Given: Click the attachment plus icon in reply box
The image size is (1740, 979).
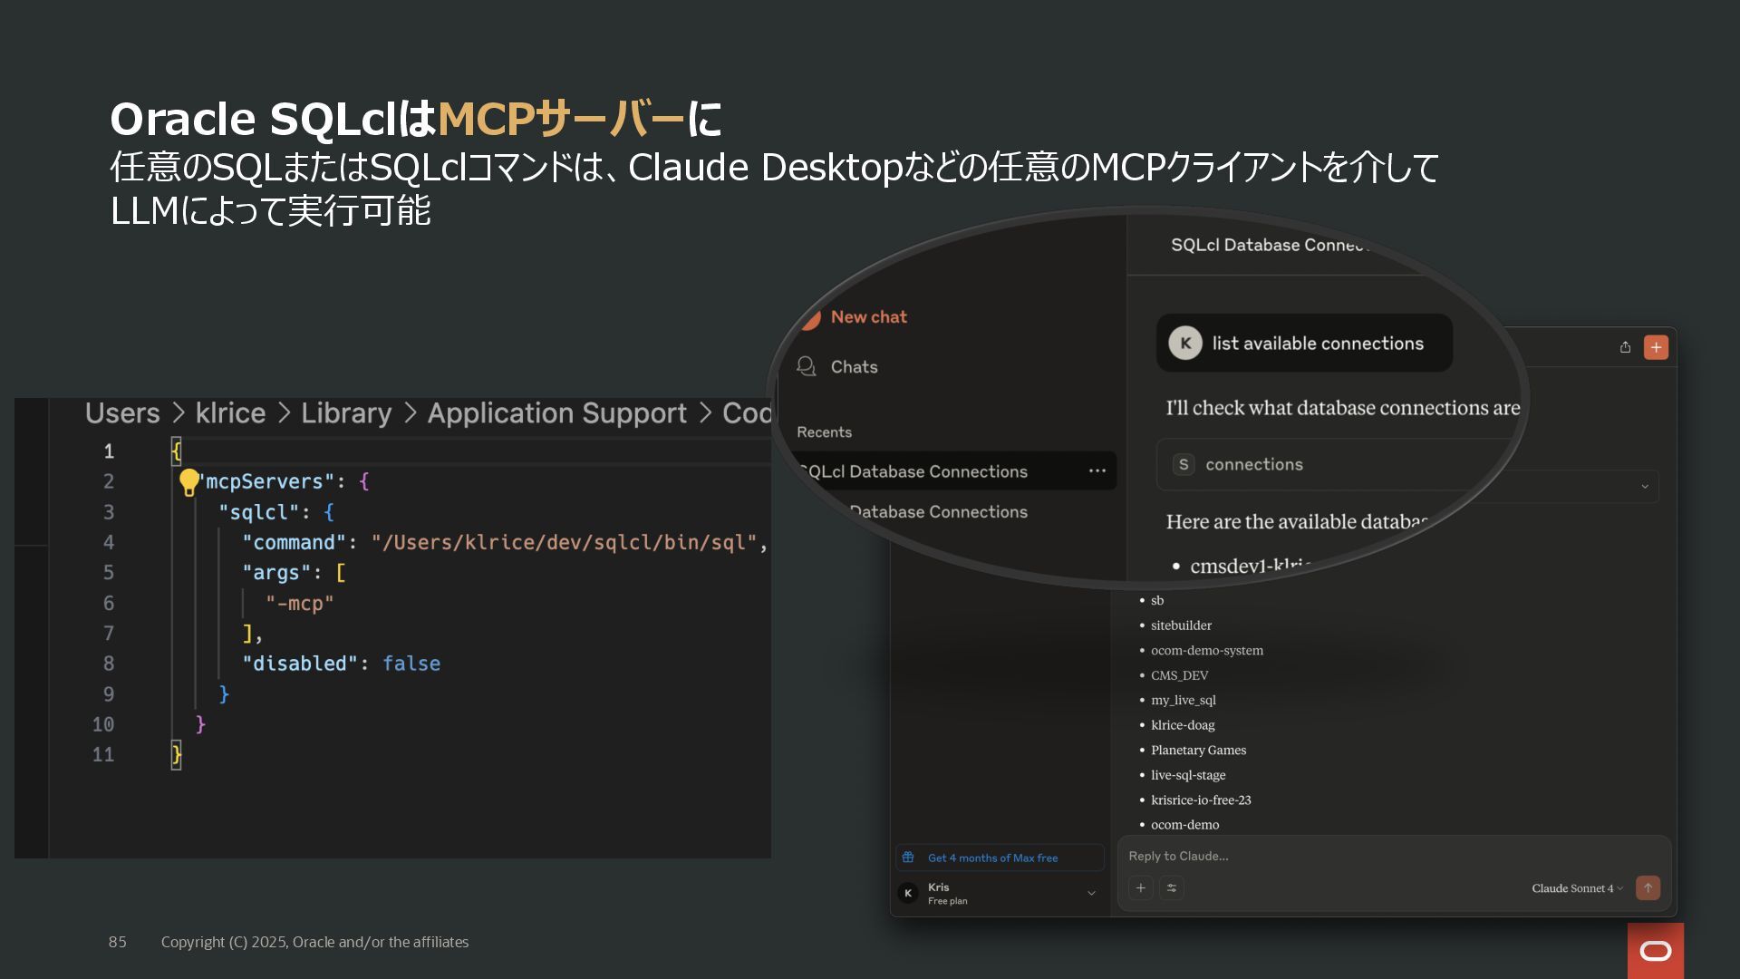Looking at the screenshot, I should pos(1140,888).
